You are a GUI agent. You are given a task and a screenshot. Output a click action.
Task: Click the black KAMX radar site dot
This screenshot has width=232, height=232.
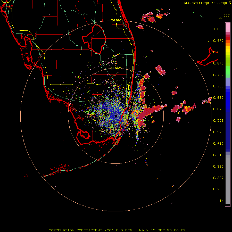click(116, 116)
